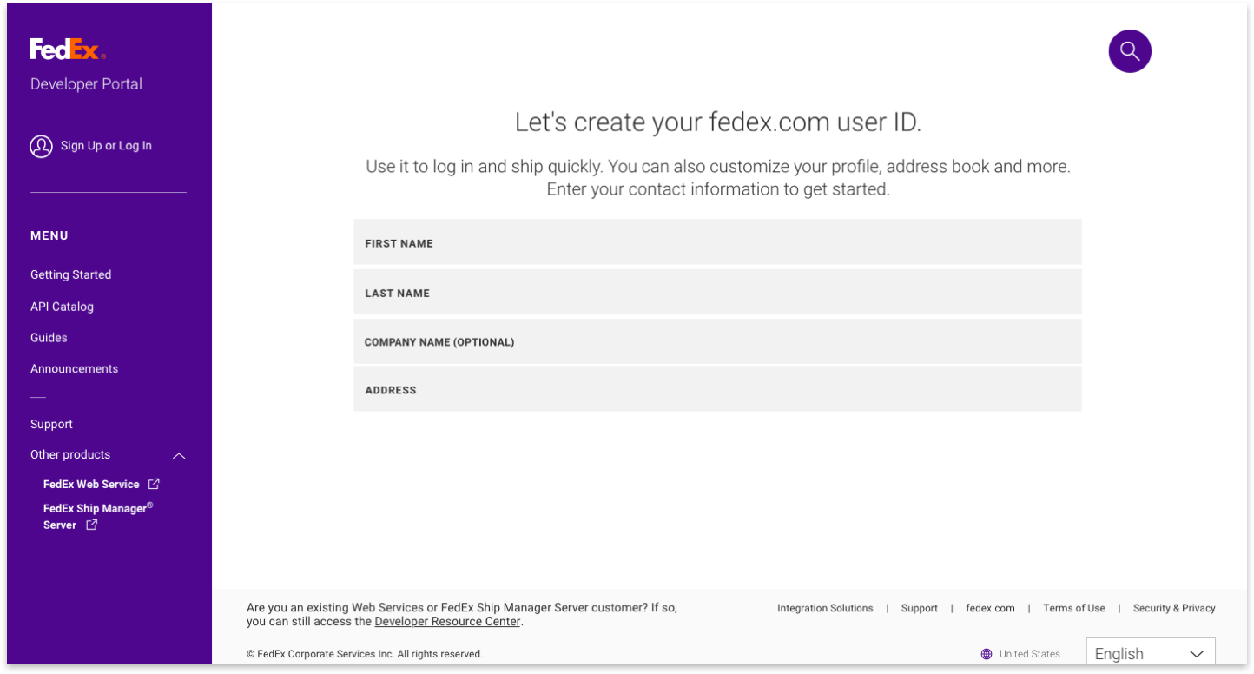Image resolution: width=1254 pixels, height=674 pixels.
Task: Open Security & Privacy footer link
Action: [1173, 608]
